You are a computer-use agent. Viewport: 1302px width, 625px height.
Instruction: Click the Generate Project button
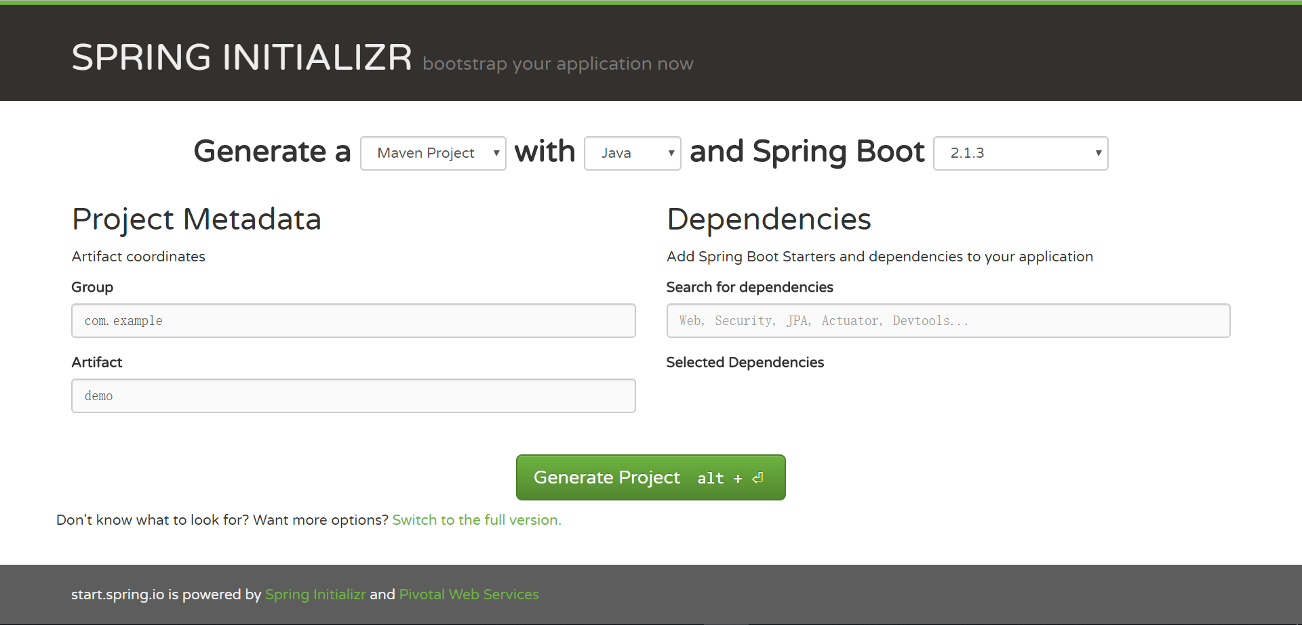pyautogui.click(x=651, y=477)
